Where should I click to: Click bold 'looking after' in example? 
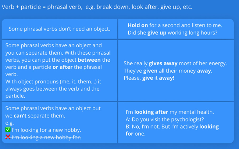151,112
